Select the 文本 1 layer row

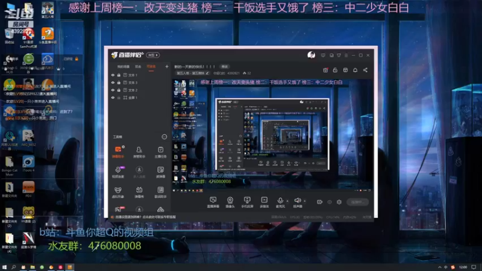coord(140,75)
